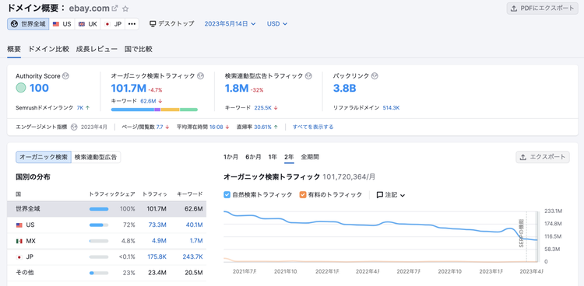This screenshot has width=584, height=286.
Task: Click 世界全域 traffic share bar
Action: (x=99, y=209)
